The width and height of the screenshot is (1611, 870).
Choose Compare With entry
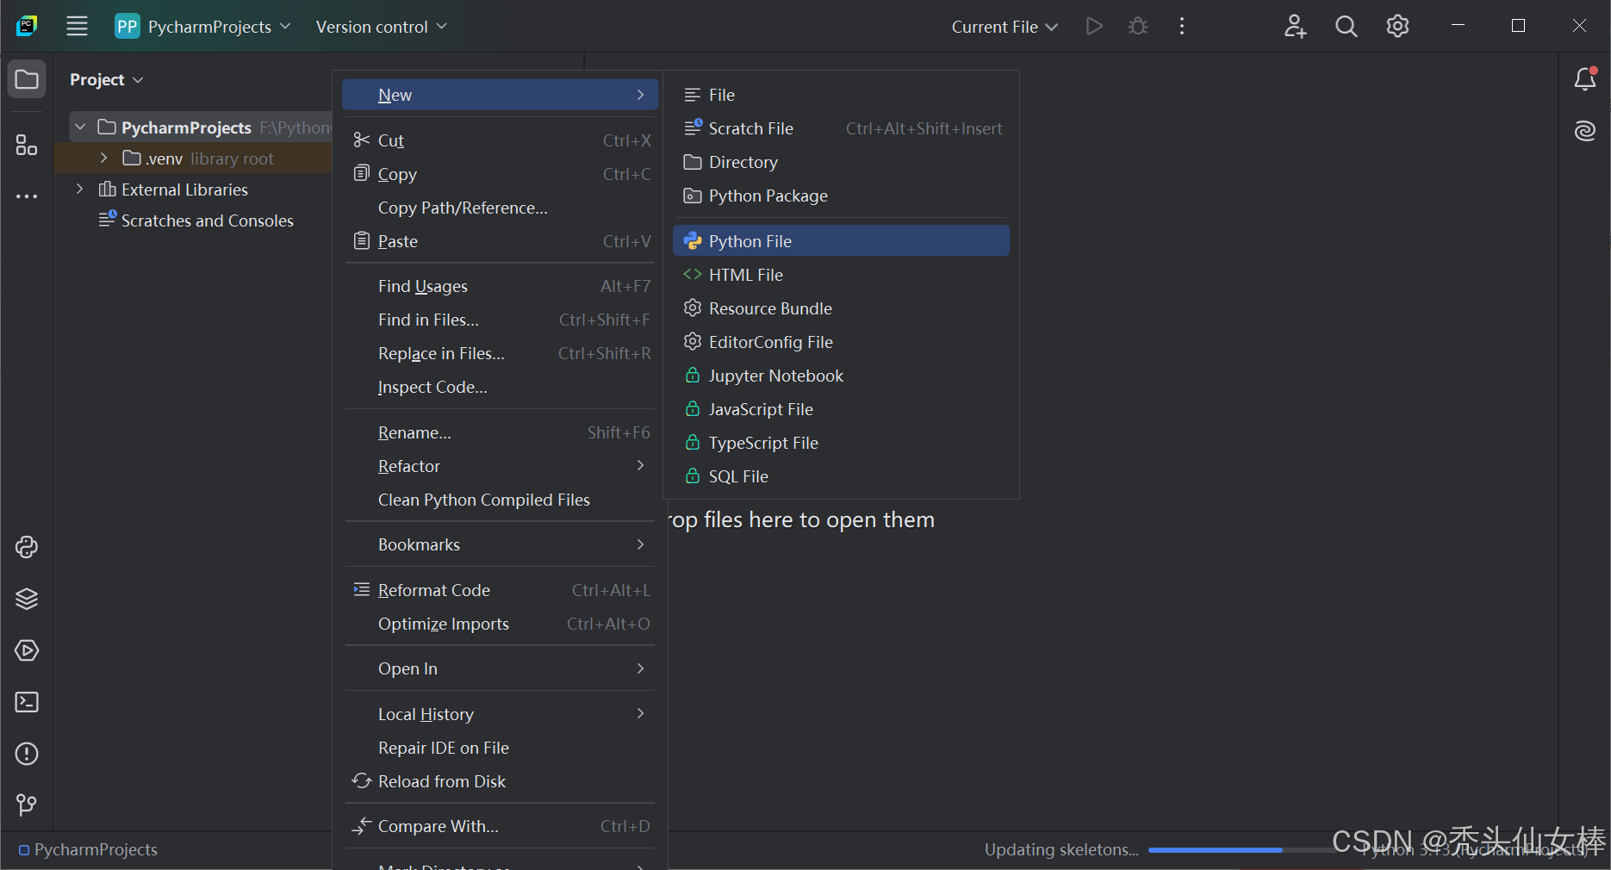(x=500, y=826)
